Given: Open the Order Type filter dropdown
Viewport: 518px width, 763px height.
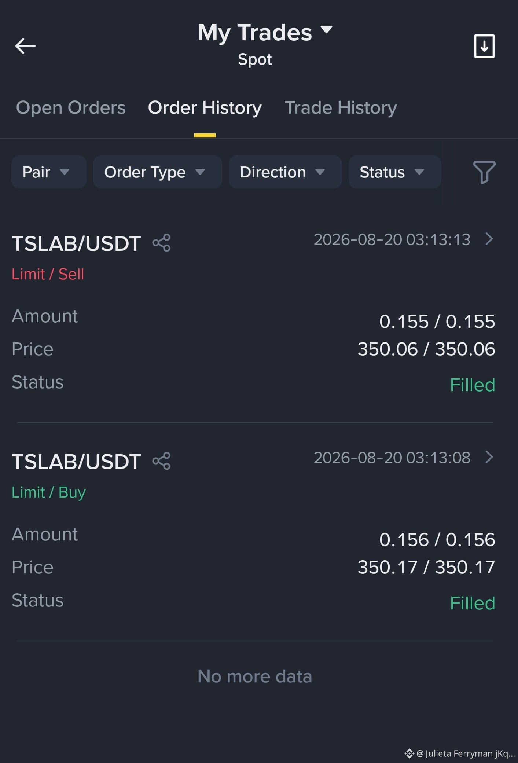Looking at the screenshot, I should pos(157,172).
